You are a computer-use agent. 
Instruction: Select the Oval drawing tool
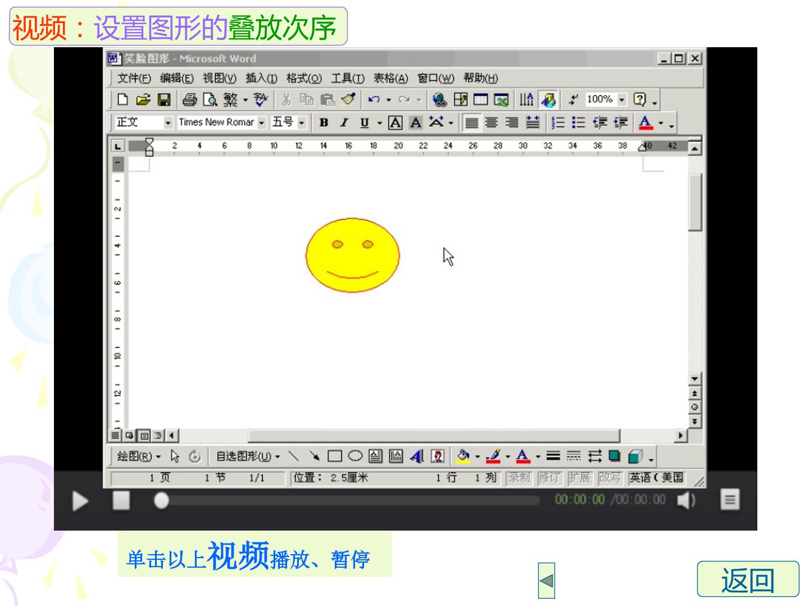click(x=355, y=456)
